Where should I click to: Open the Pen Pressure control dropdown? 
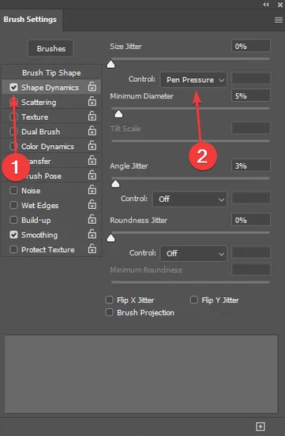[x=193, y=80]
